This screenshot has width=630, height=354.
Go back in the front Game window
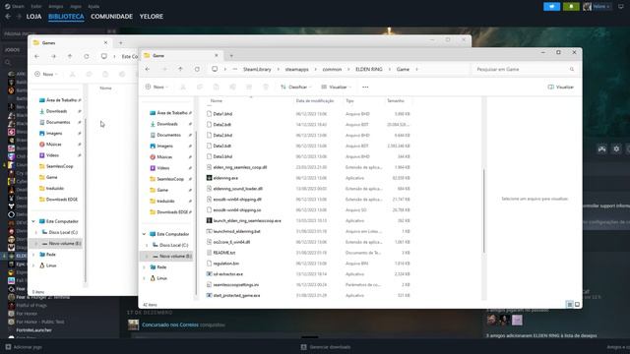coord(148,69)
